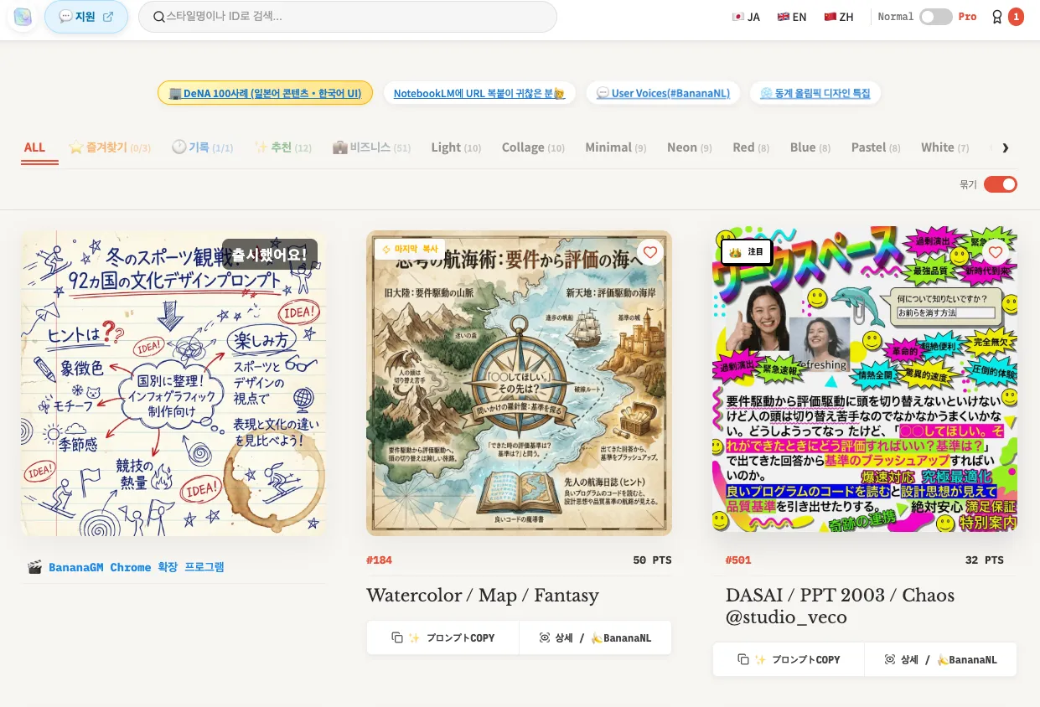Image resolution: width=1040 pixels, height=707 pixels.
Task: Click the 마지막 복사 badge on Watercolor card
Action: (410, 249)
